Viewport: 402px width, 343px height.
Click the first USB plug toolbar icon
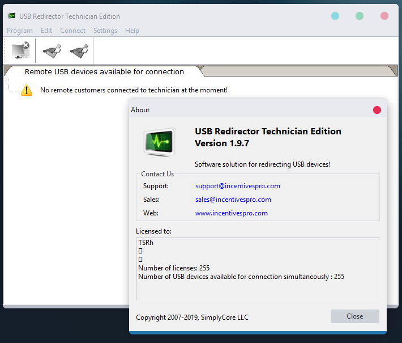click(52, 51)
